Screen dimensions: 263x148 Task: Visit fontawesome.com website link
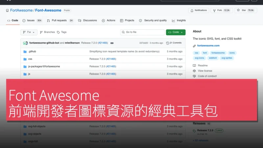[208, 46]
